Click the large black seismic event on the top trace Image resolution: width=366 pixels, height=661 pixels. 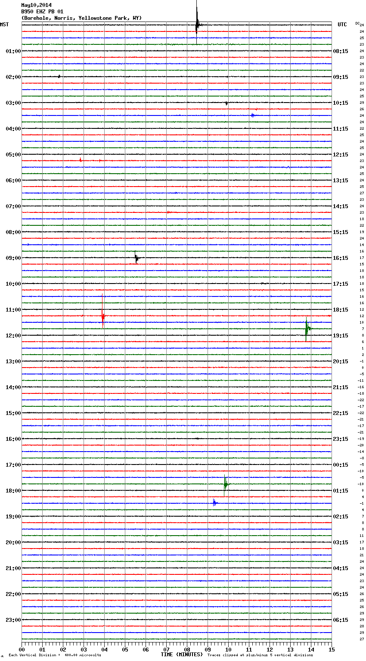(x=197, y=22)
